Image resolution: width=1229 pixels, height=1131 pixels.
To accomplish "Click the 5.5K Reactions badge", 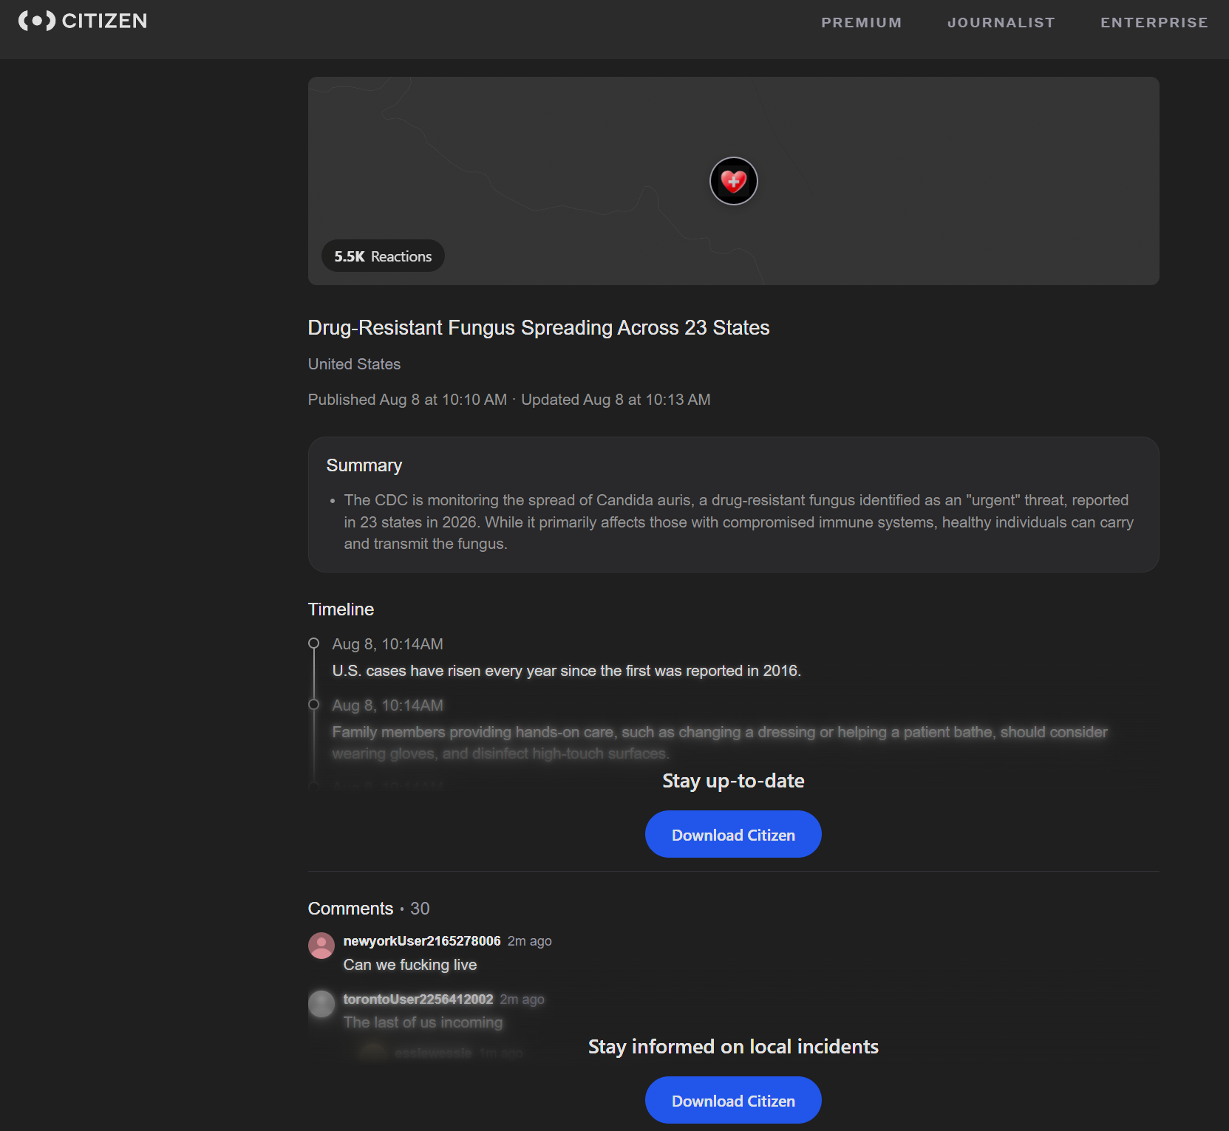I will pyautogui.click(x=383, y=256).
